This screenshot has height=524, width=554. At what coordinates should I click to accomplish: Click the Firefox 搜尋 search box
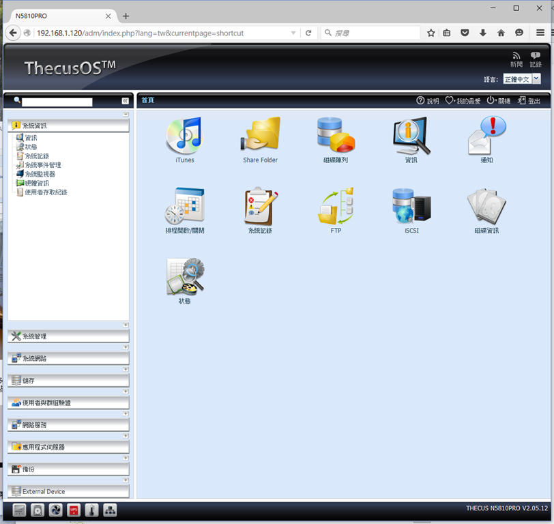(370, 33)
